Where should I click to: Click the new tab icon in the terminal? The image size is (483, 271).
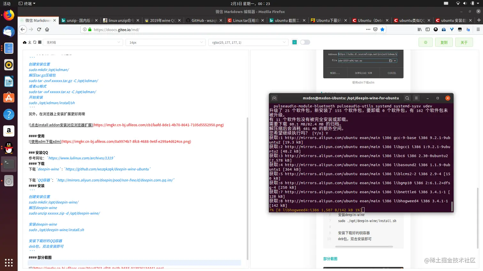tap(274, 98)
